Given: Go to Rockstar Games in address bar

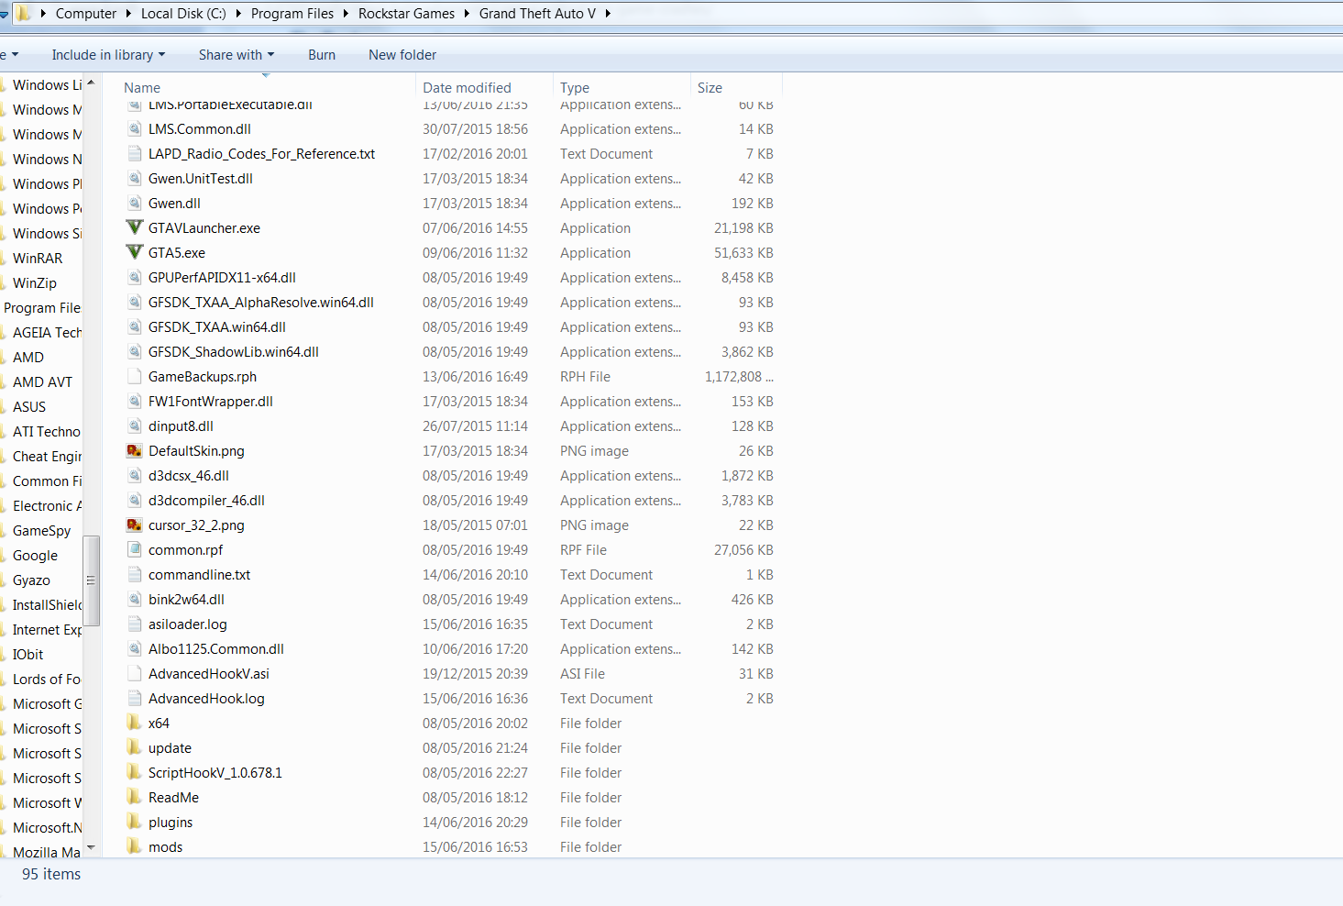Looking at the screenshot, I should [x=406, y=14].
